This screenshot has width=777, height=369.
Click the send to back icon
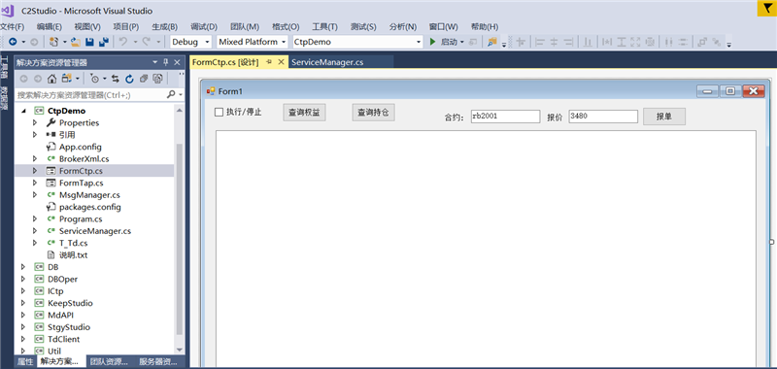[x=717, y=42]
